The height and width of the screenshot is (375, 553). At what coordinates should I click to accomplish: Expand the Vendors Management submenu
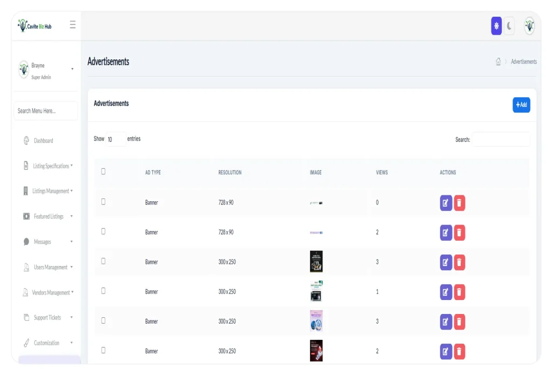48,292
